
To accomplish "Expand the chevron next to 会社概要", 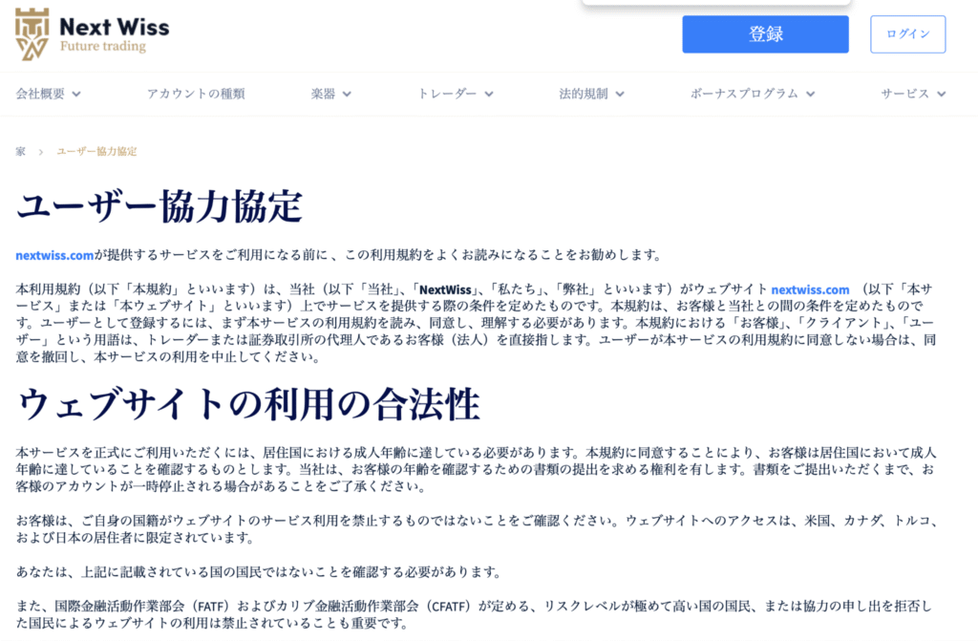I will 76,95.
